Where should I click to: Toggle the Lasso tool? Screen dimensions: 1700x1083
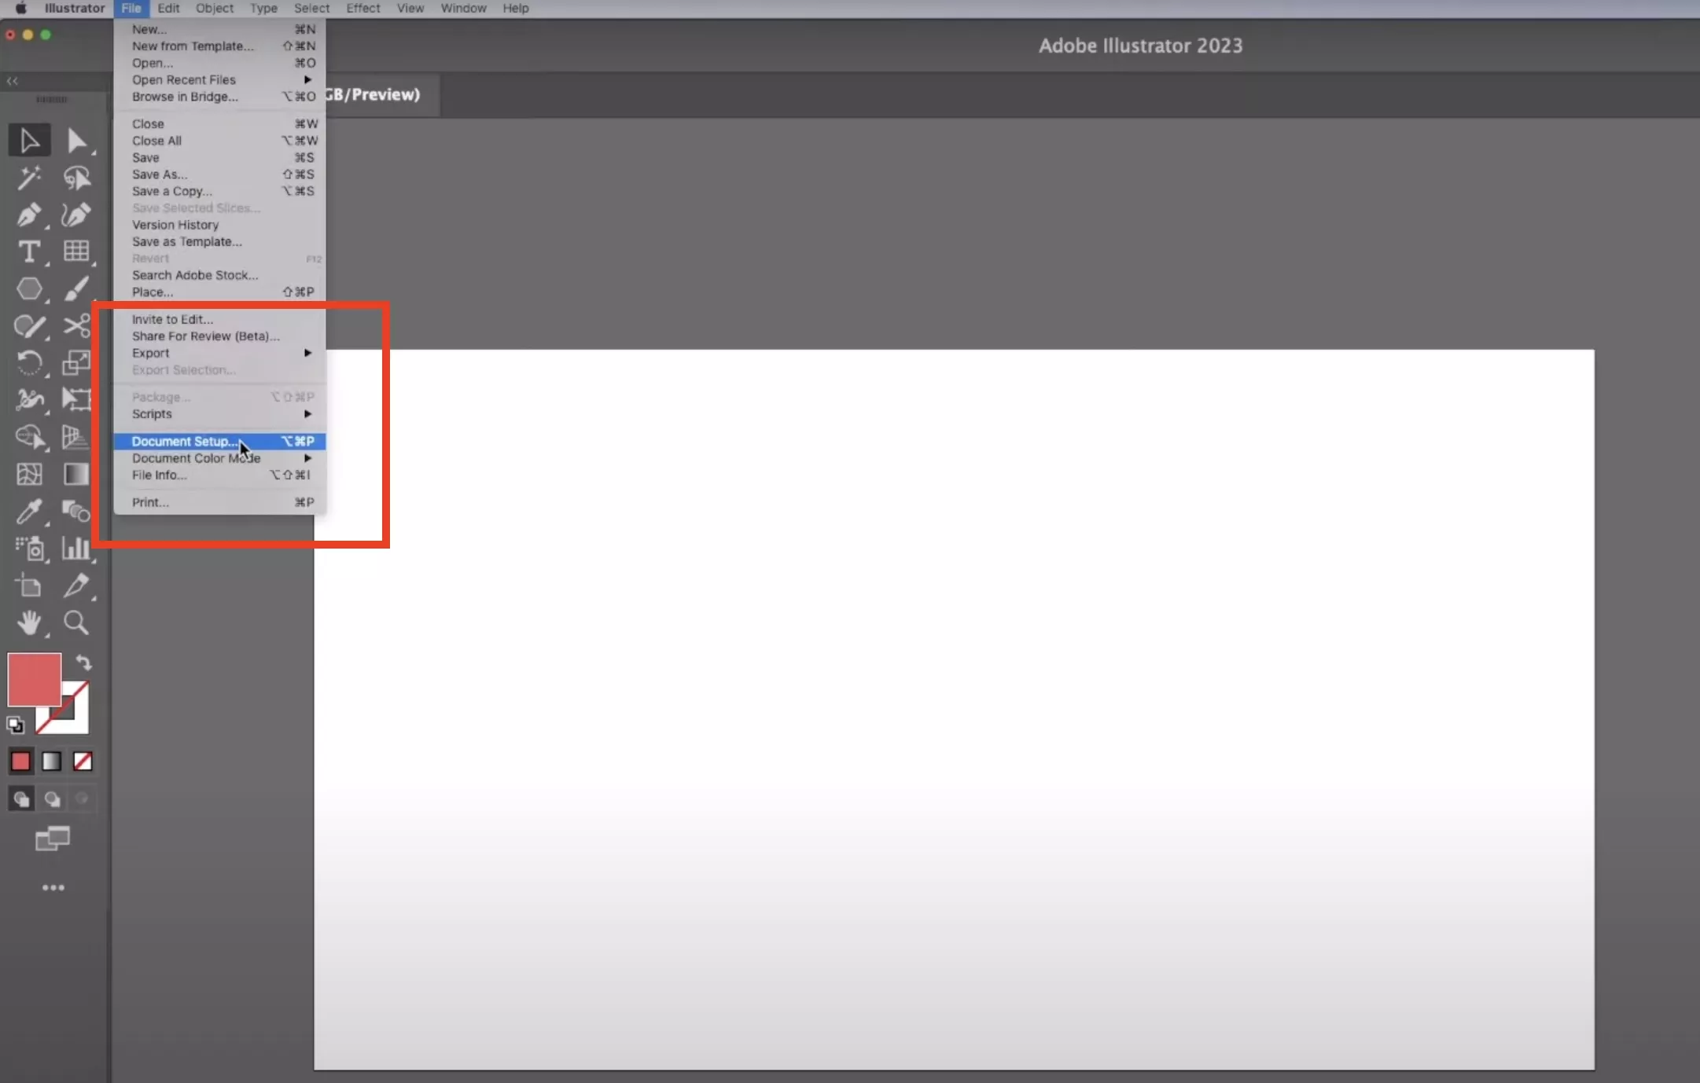pyautogui.click(x=30, y=326)
